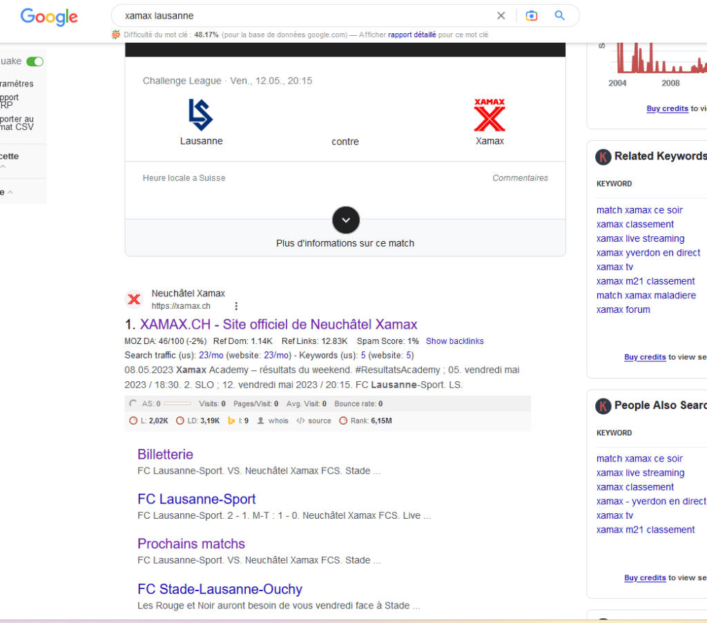Open the three-dot menu next to Neuchâtel Xamax result
707x623 pixels.
coord(236,305)
